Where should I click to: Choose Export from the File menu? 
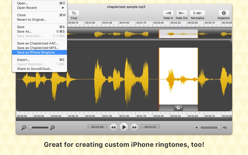(x=24, y=60)
